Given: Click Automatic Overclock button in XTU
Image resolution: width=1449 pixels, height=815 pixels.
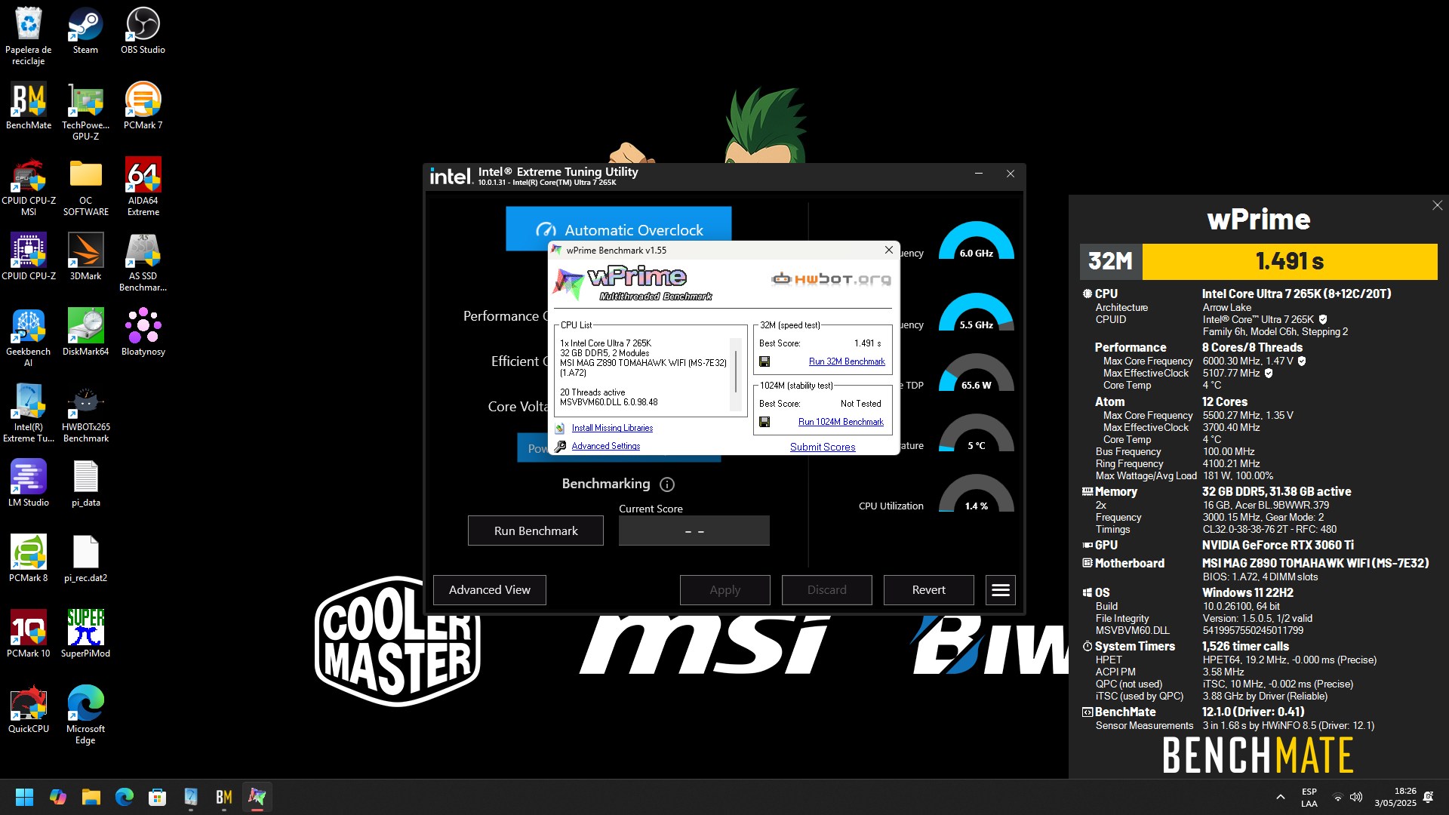Looking at the screenshot, I should click(619, 229).
